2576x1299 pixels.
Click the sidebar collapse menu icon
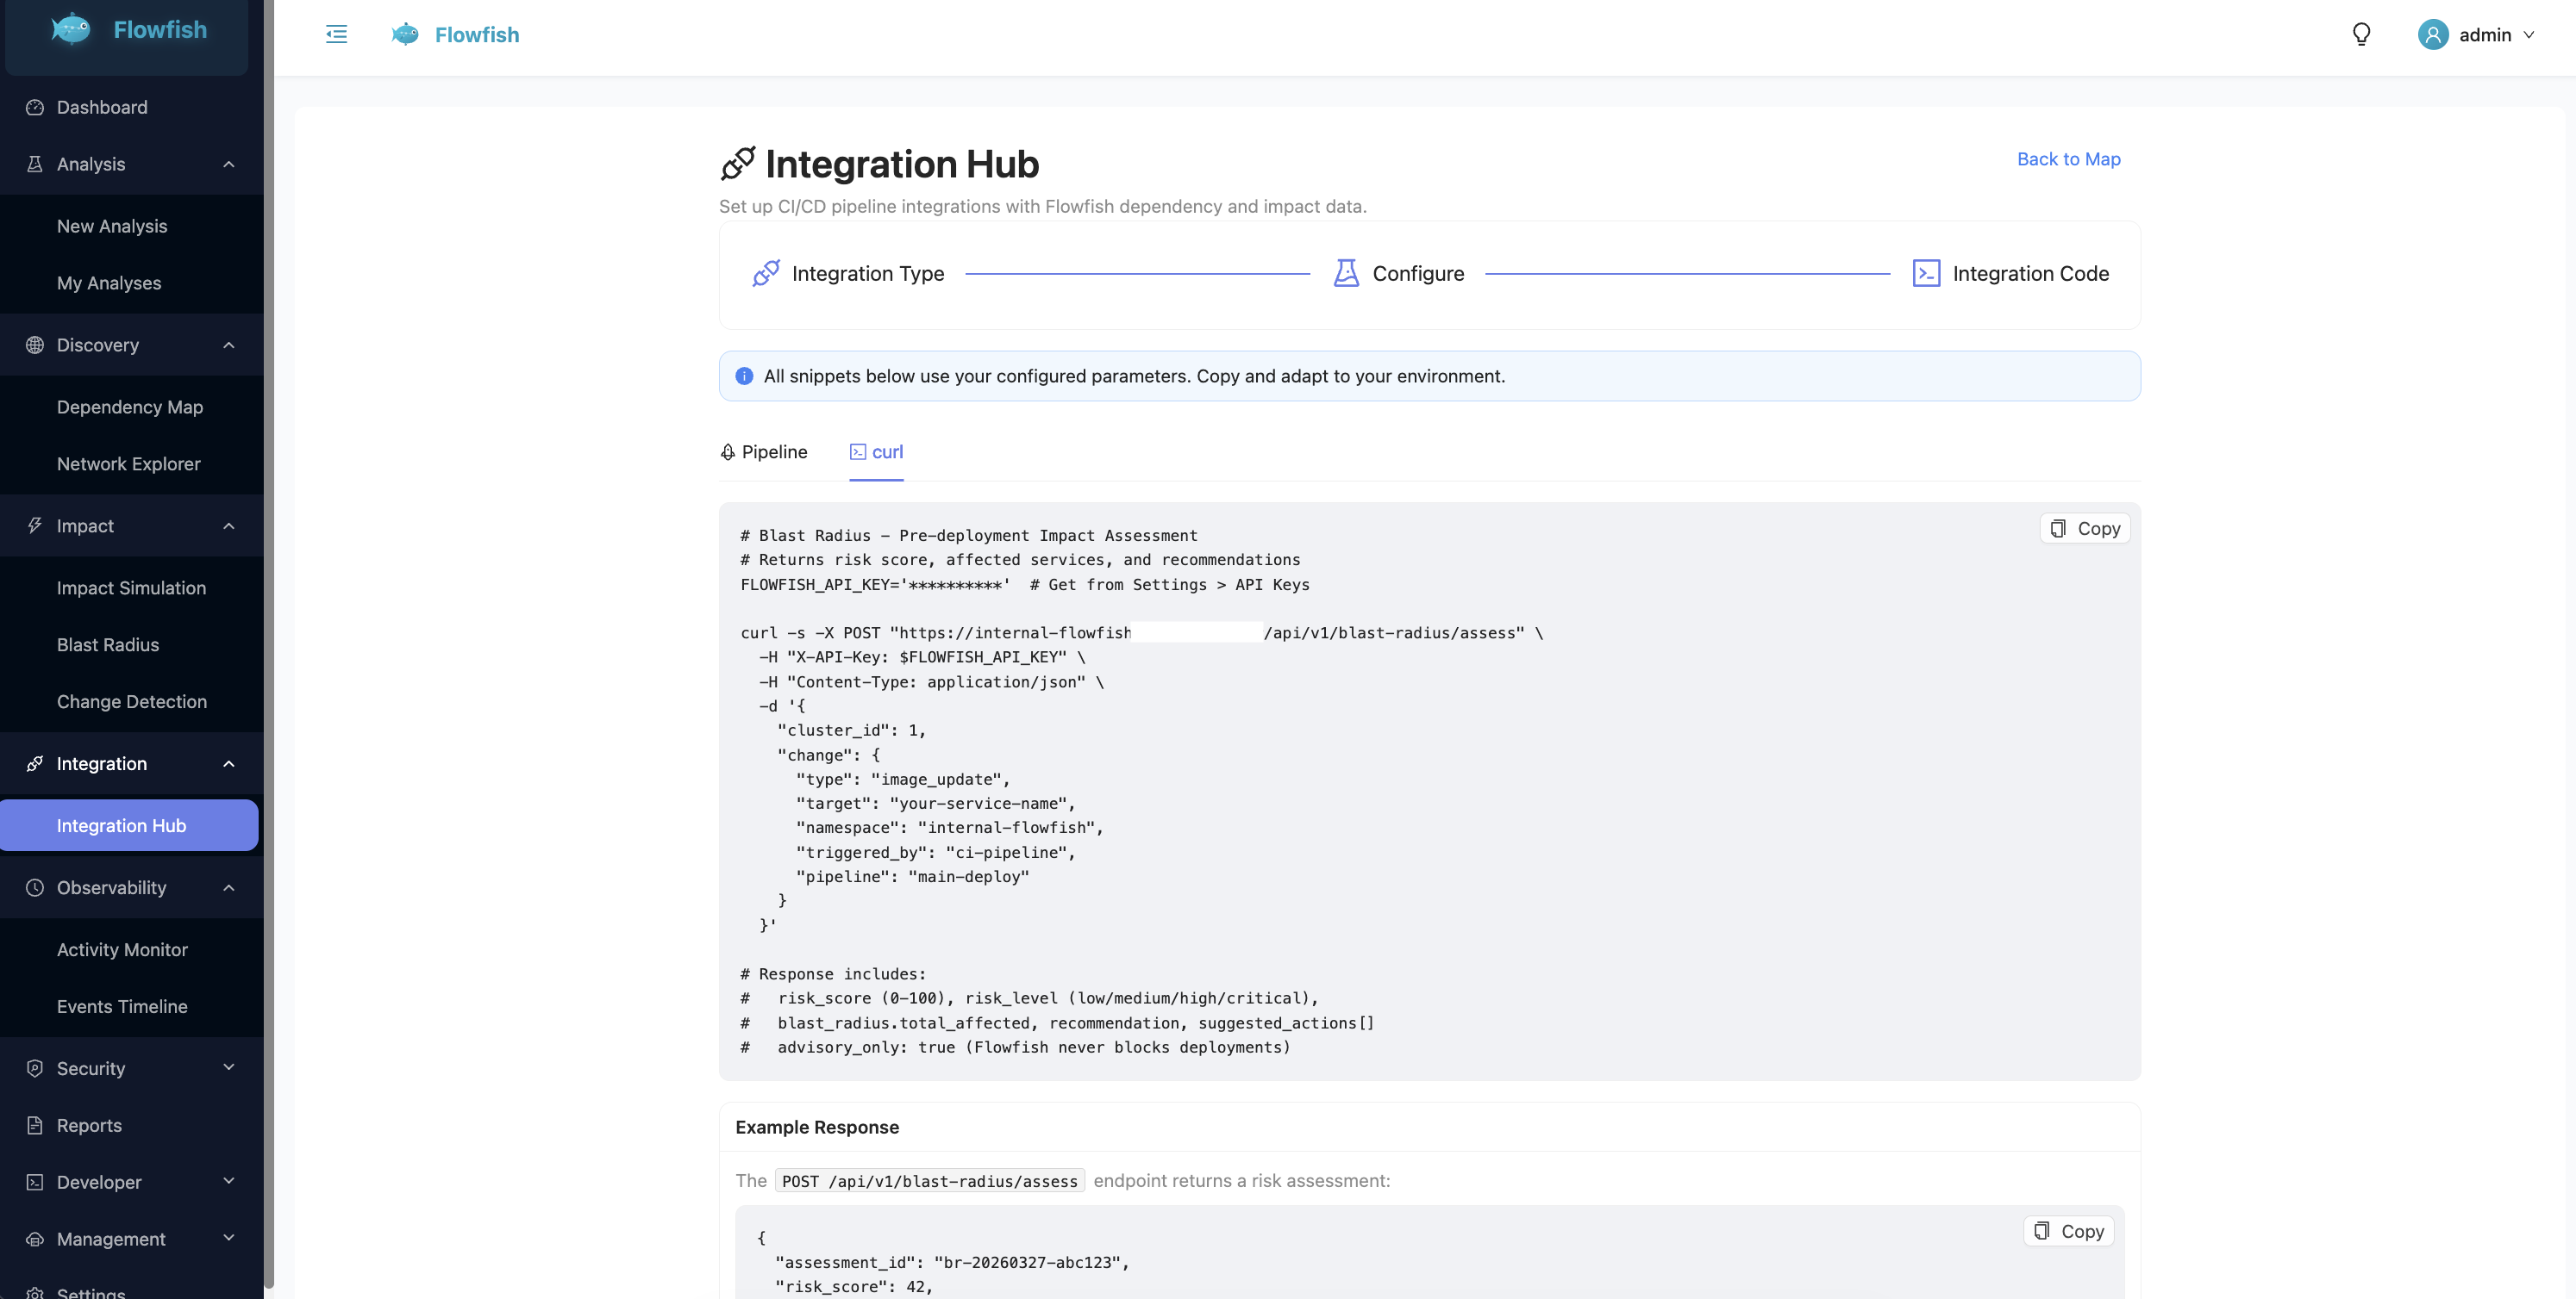point(336,34)
